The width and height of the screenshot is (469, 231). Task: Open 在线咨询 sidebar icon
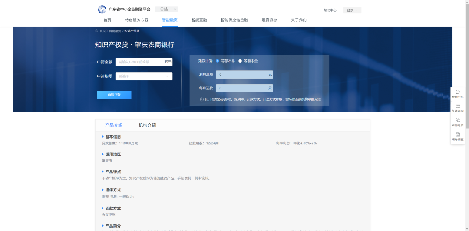click(x=458, y=106)
